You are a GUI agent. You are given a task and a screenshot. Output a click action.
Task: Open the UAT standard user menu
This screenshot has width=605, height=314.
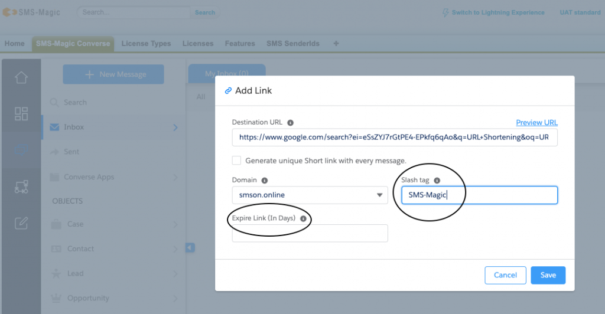[x=580, y=12]
